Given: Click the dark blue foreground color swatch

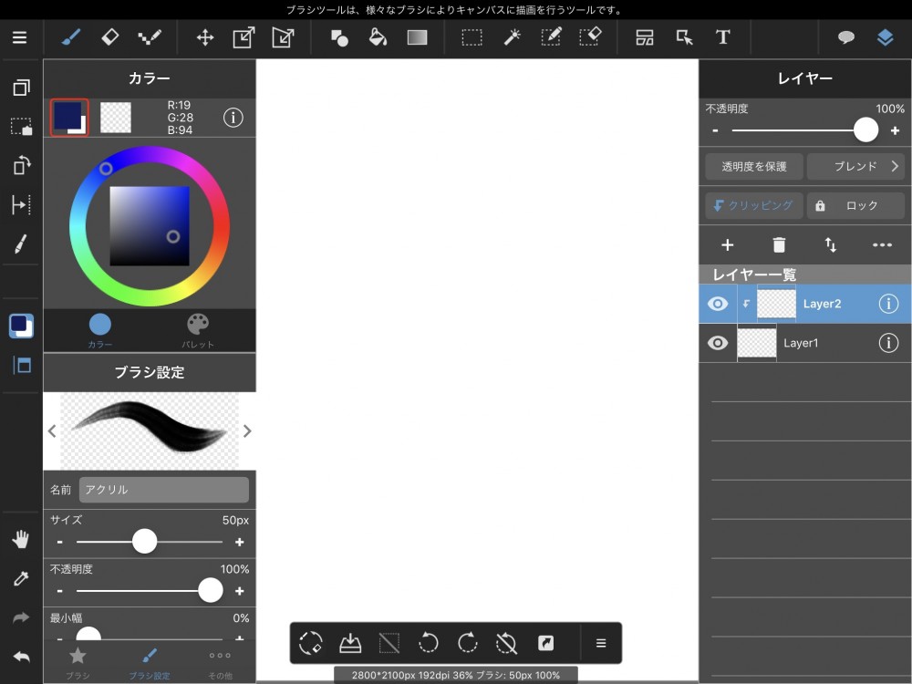Looking at the screenshot, I should click(68, 117).
